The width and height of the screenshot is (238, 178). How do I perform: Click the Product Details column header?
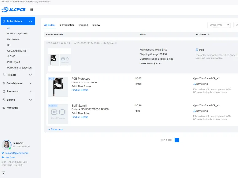click(55, 34)
